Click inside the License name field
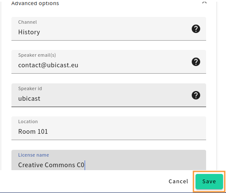 [109, 160]
